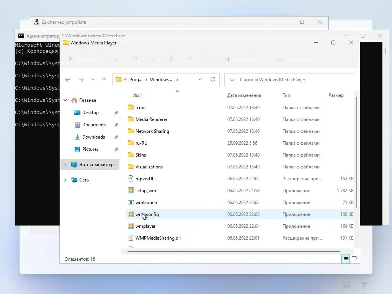Click the vertical scrollbar of file list
Screen dimensions: 392x294
tap(356, 152)
